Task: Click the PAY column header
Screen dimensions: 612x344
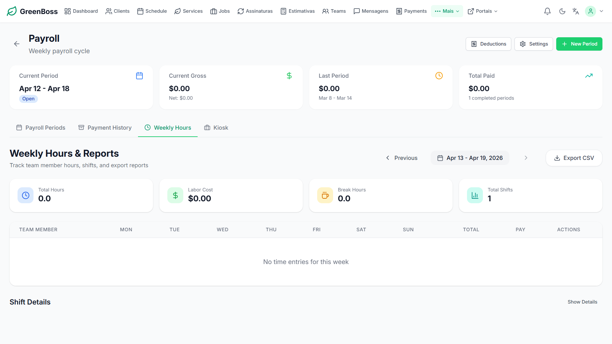Action: click(x=521, y=230)
